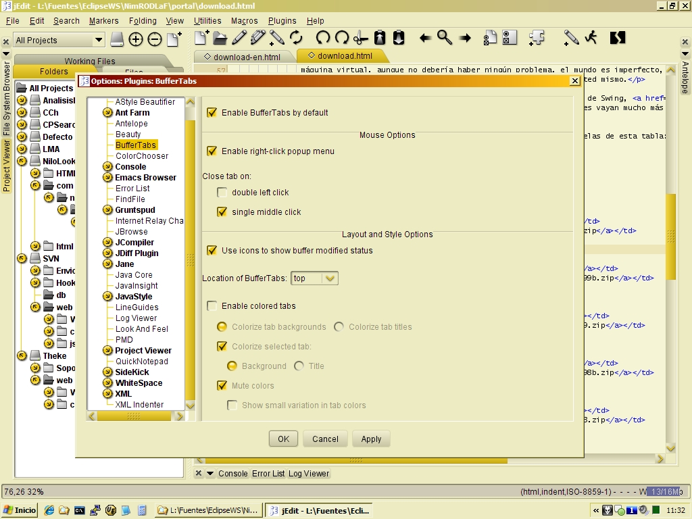This screenshot has width=692, height=519.
Task: Disable Enable BufferTabs by default checkbox
Action: coord(212,113)
